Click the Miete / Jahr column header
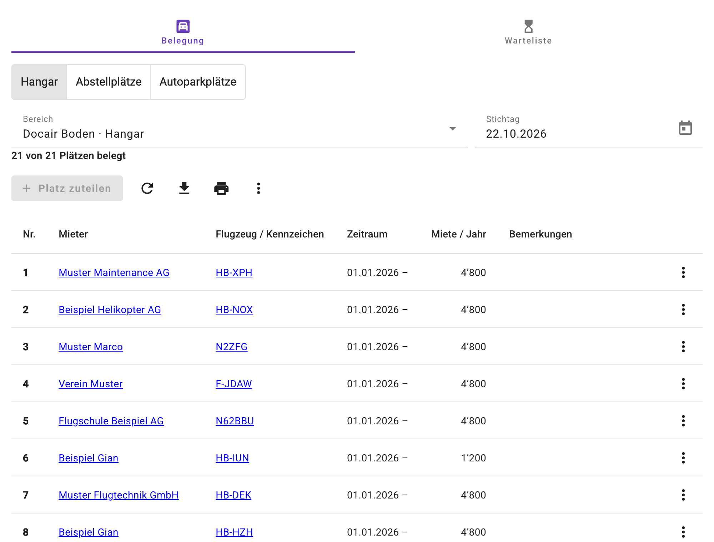 pos(459,234)
